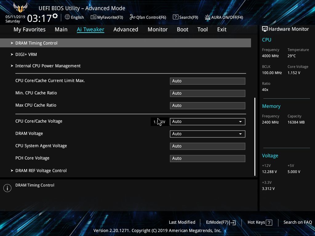Click the Version 2.20.1271 copyright text
This screenshot has width=315, height=236.
click(157, 230)
